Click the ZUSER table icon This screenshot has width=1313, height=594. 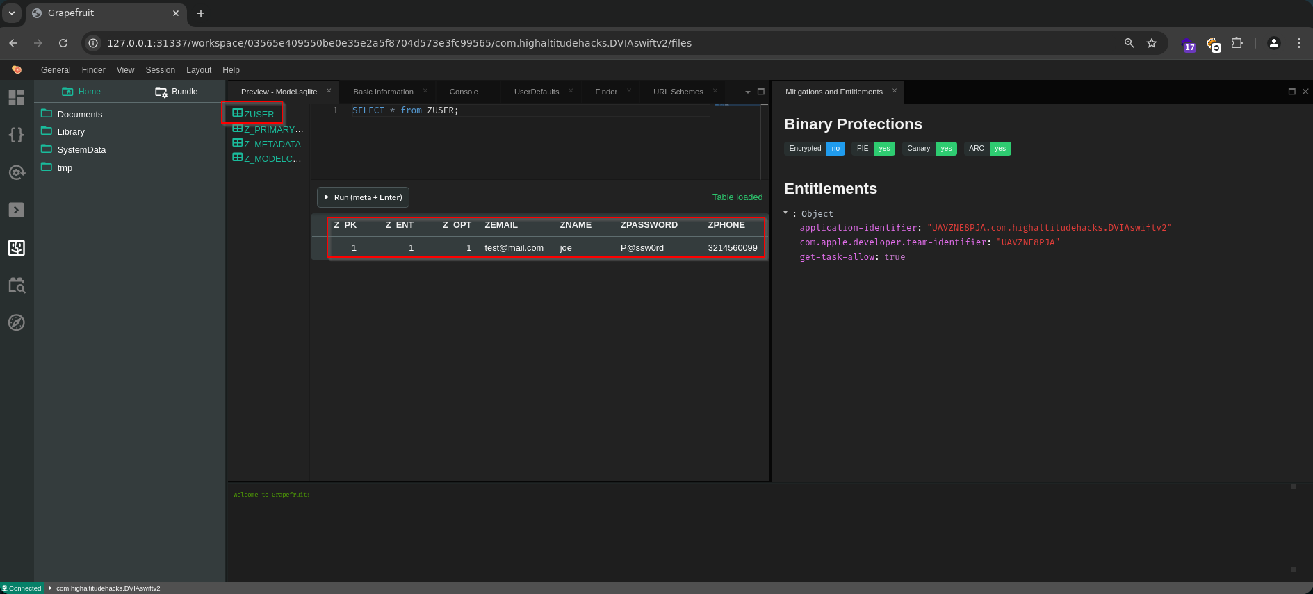pyautogui.click(x=238, y=113)
